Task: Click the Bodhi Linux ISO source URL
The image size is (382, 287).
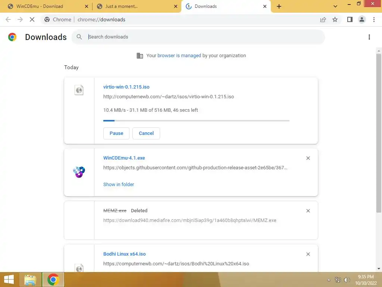Action: [176, 264]
